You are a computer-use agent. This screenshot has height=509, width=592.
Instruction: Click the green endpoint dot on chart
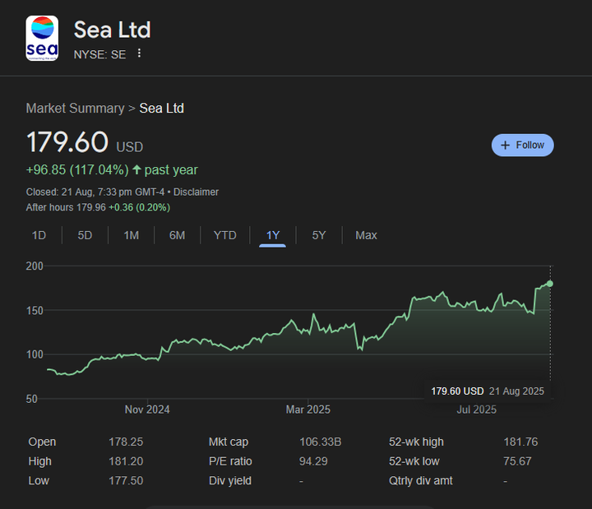coord(549,284)
